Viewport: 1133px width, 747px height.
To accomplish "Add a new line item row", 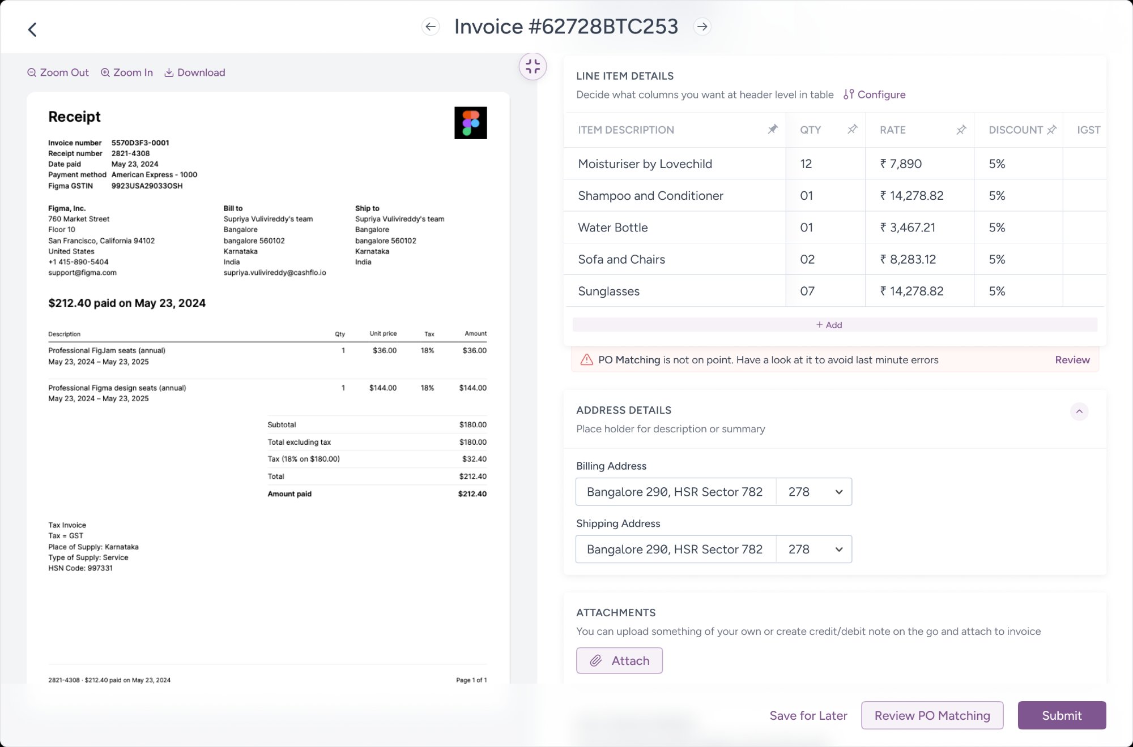I will click(829, 325).
